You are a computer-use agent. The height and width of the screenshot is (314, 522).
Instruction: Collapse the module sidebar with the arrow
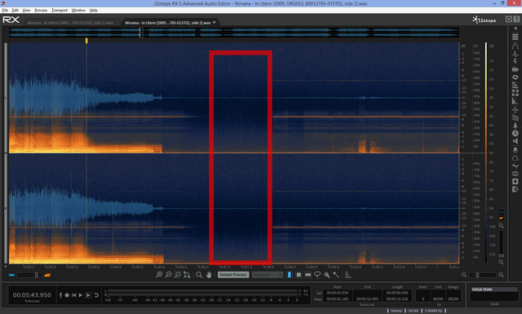(x=515, y=29)
